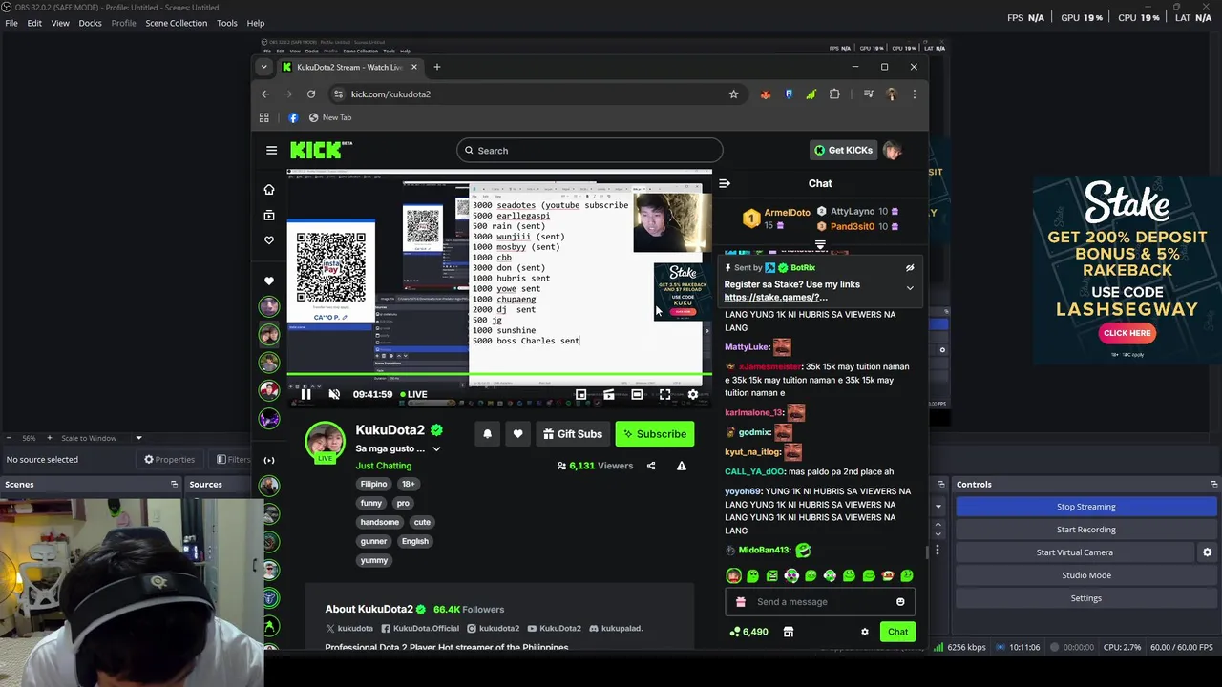Open OBS Settings button
The width and height of the screenshot is (1222, 687).
point(1085,598)
